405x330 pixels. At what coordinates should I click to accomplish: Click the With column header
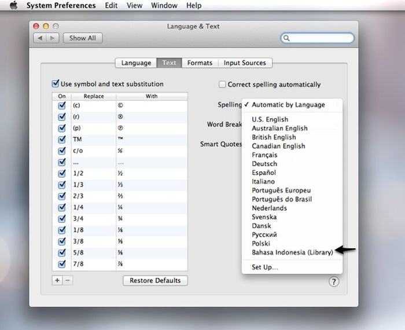[152, 96]
